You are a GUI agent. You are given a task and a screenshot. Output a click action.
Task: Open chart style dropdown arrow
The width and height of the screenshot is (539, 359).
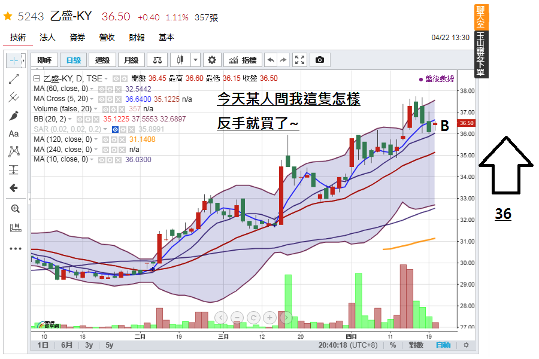click(x=195, y=60)
